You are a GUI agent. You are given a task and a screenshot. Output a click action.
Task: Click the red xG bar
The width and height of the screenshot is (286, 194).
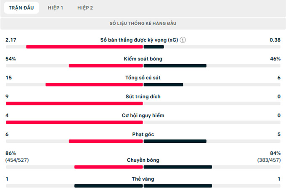(x=84, y=47)
